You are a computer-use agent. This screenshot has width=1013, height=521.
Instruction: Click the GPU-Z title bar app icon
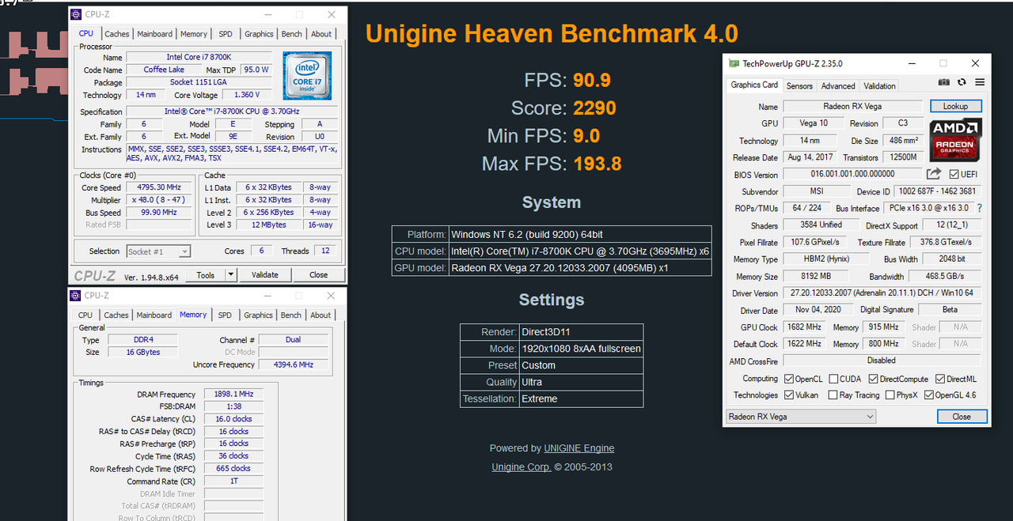734,63
